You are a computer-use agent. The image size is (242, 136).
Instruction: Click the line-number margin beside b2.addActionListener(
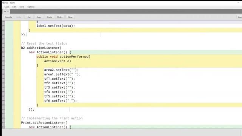pyautogui.click(x=3, y=48)
